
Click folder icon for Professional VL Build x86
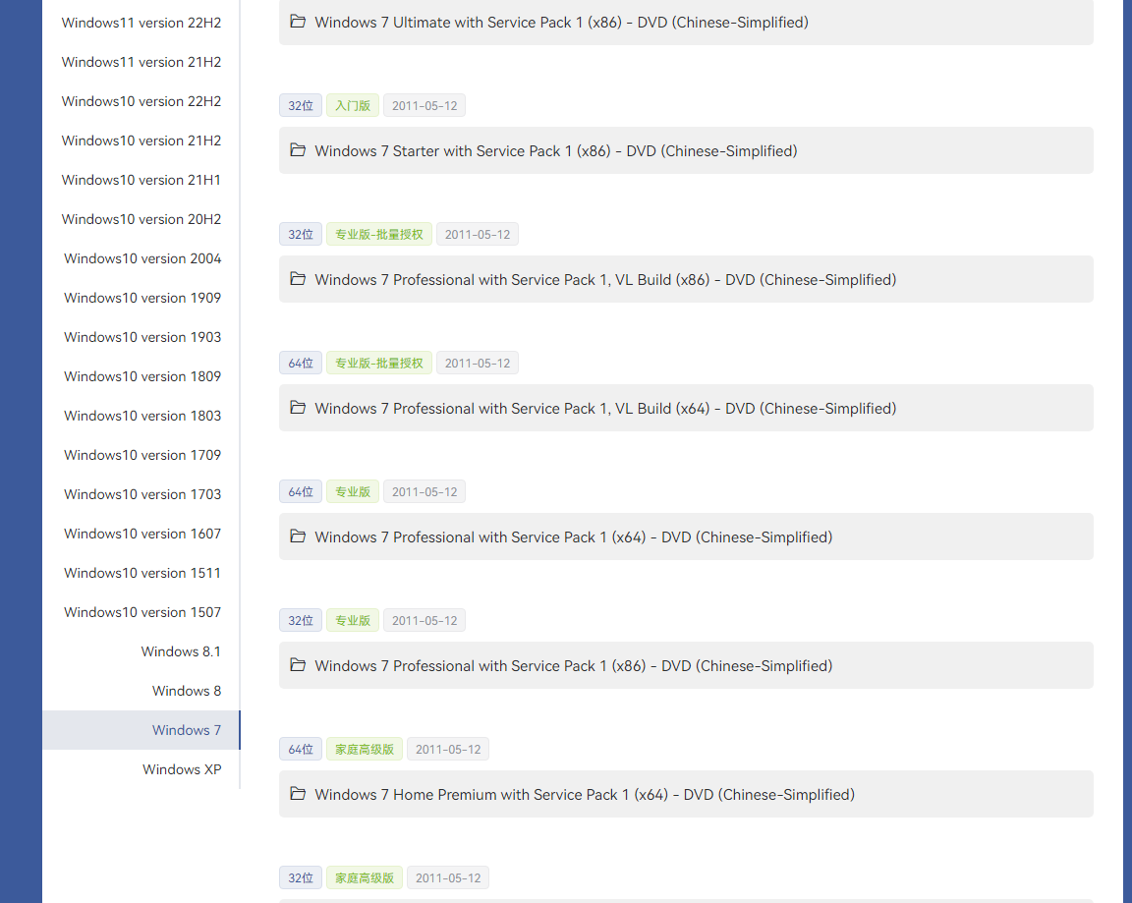click(x=298, y=279)
